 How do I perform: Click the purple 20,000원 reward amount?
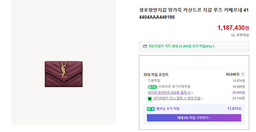click(x=238, y=92)
